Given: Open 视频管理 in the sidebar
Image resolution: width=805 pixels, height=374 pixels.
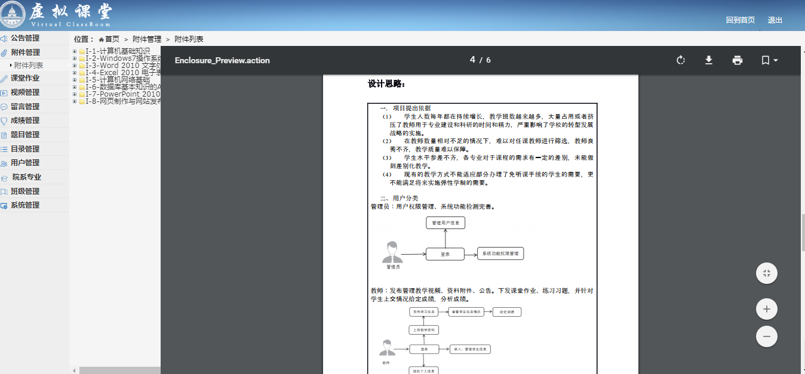Looking at the screenshot, I should point(25,92).
